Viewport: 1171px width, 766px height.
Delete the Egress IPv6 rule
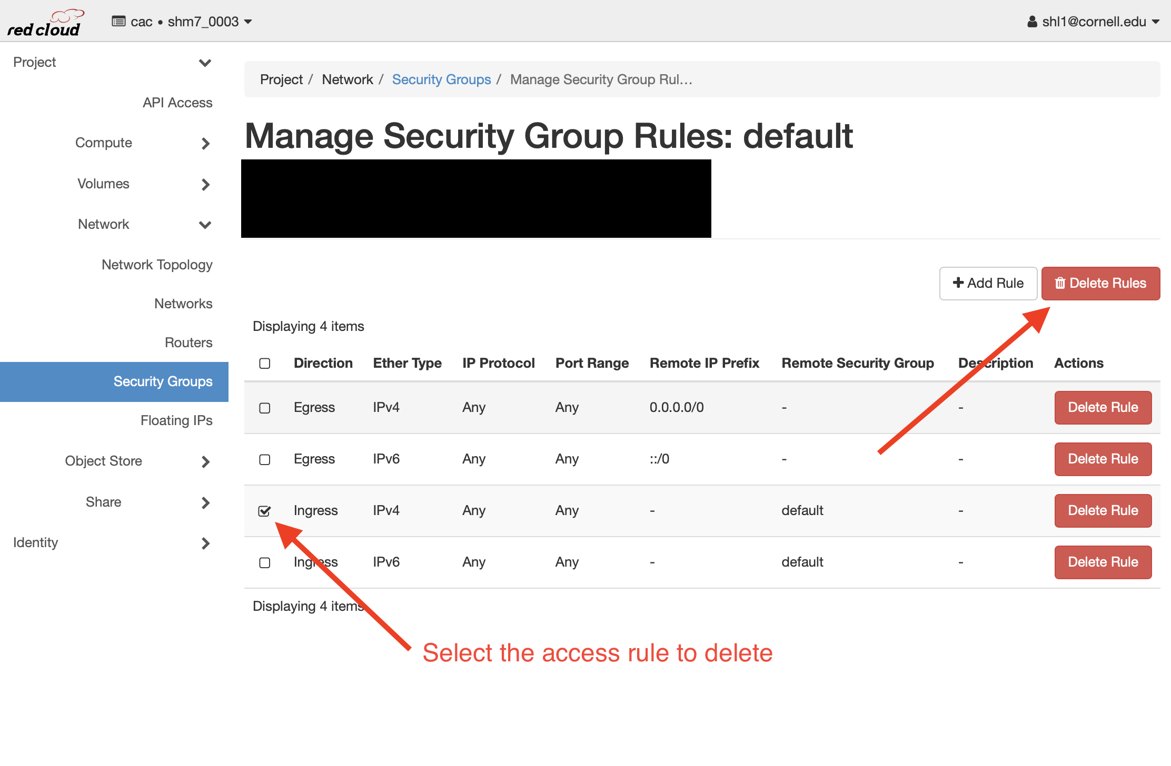click(1103, 459)
